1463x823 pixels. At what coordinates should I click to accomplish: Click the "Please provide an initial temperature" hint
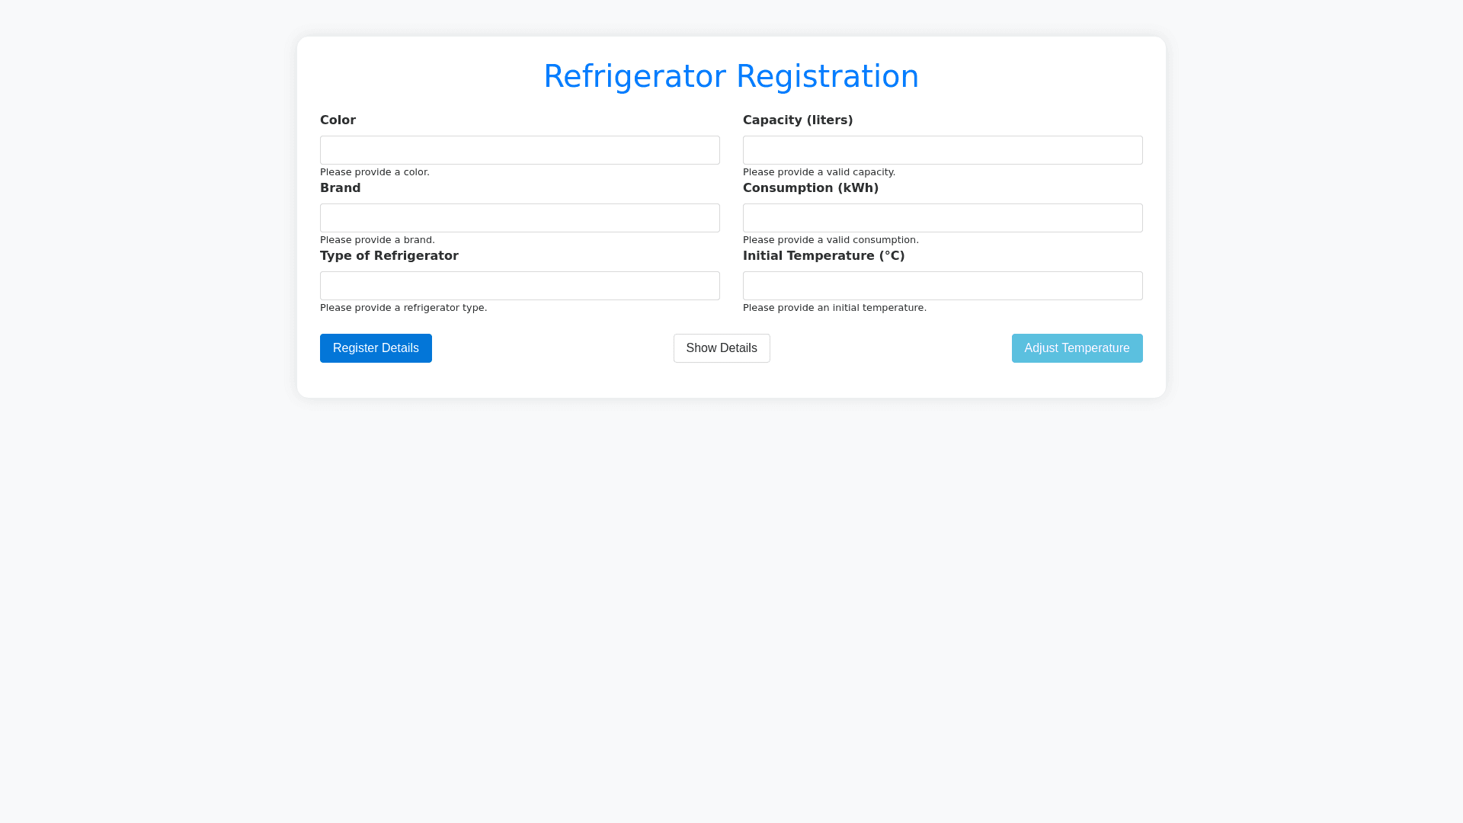(834, 308)
